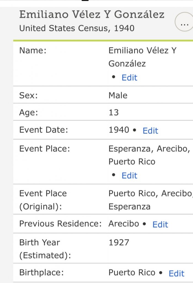193x283 pixels.
Task: Click Edit next to Event Date 1940
Action: [x=150, y=131]
